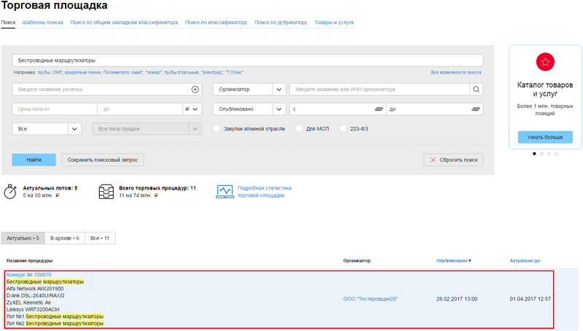
Task: Click the Цена лота от input field
Action: (x=54, y=109)
